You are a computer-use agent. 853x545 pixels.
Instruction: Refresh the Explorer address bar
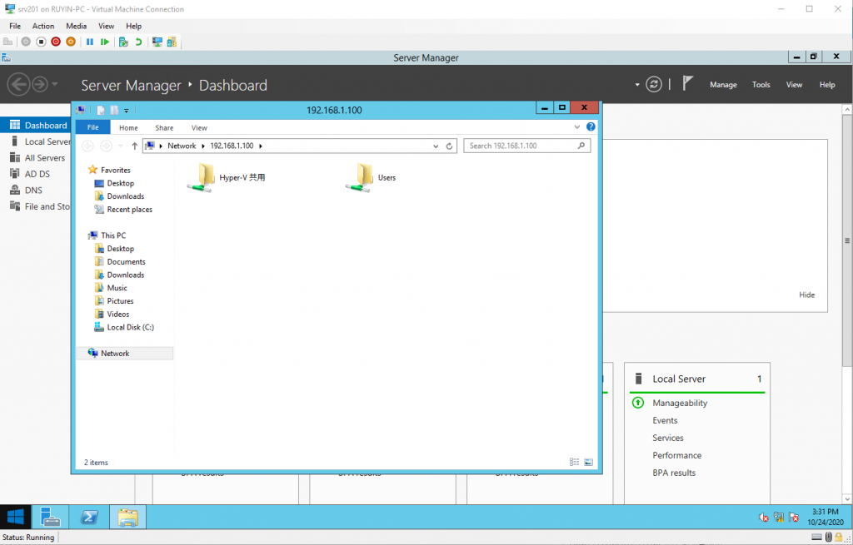coord(449,146)
